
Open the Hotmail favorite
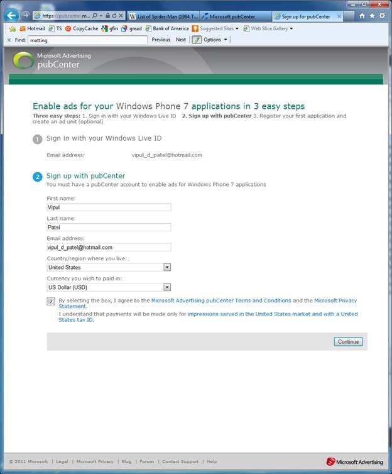[32, 28]
